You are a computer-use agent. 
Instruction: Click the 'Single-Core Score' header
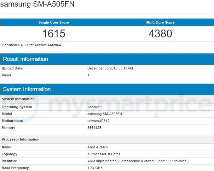pos(54,22)
